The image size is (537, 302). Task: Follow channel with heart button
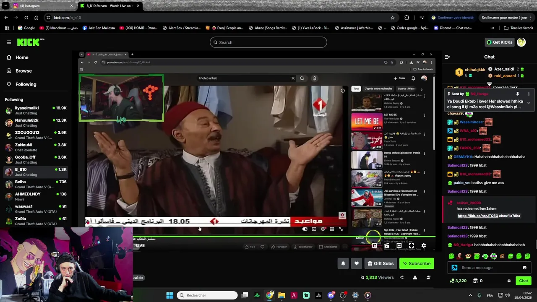356,263
